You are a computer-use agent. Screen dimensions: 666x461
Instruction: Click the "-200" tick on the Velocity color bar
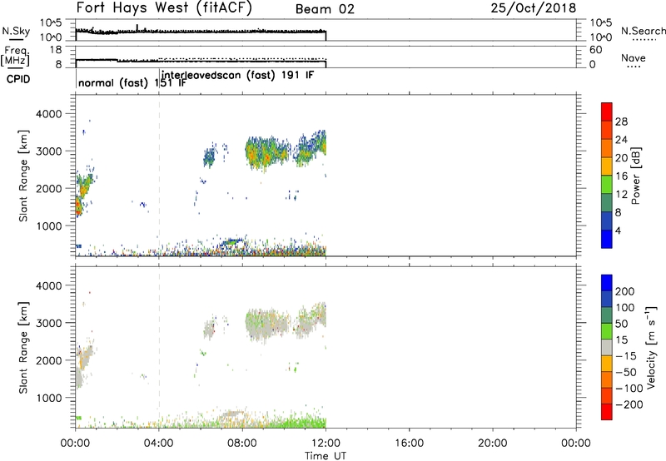[x=628, y=404]
